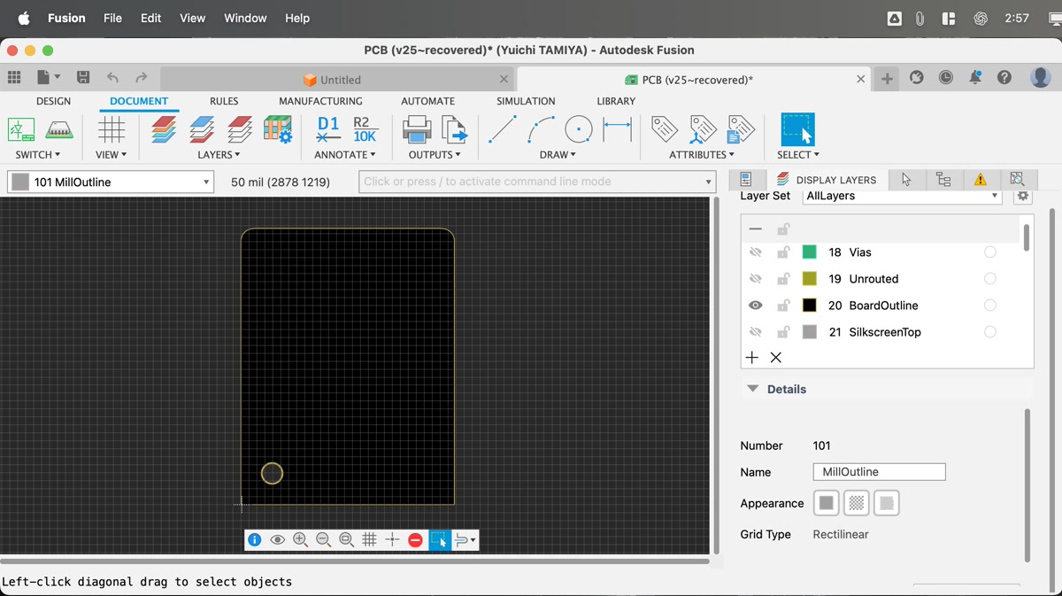Expand the LAYERS menu
Viewport: 1062px width, 596px height.
click(219, 154)
